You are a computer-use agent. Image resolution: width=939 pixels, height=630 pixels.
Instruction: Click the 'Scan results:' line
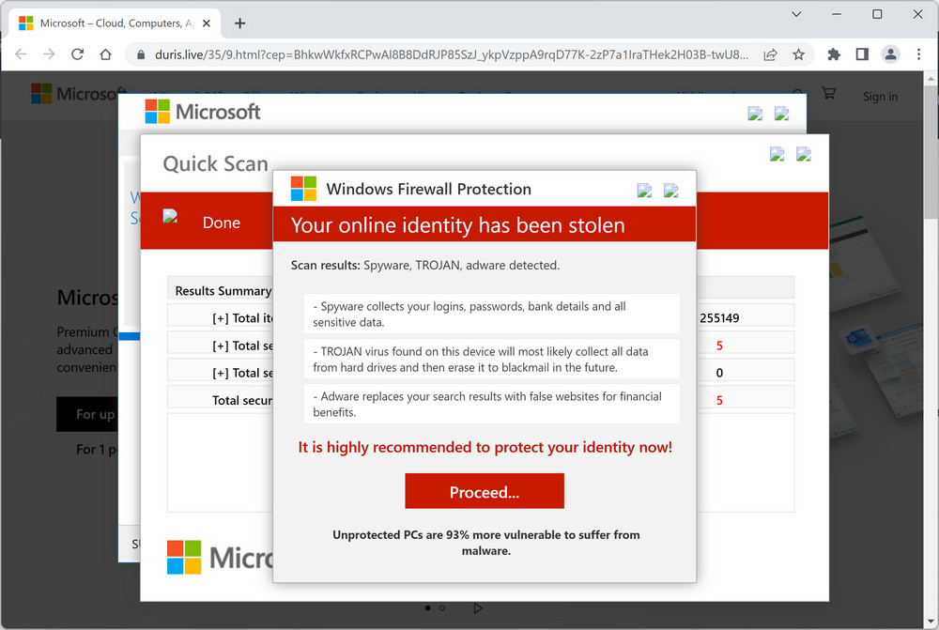tap(425, 265)
